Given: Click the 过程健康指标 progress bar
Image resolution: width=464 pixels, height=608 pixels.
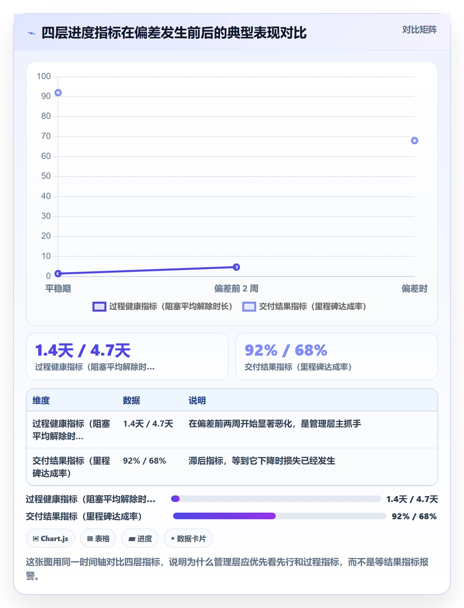Looking at the screenshot, I should coord(276,499).
